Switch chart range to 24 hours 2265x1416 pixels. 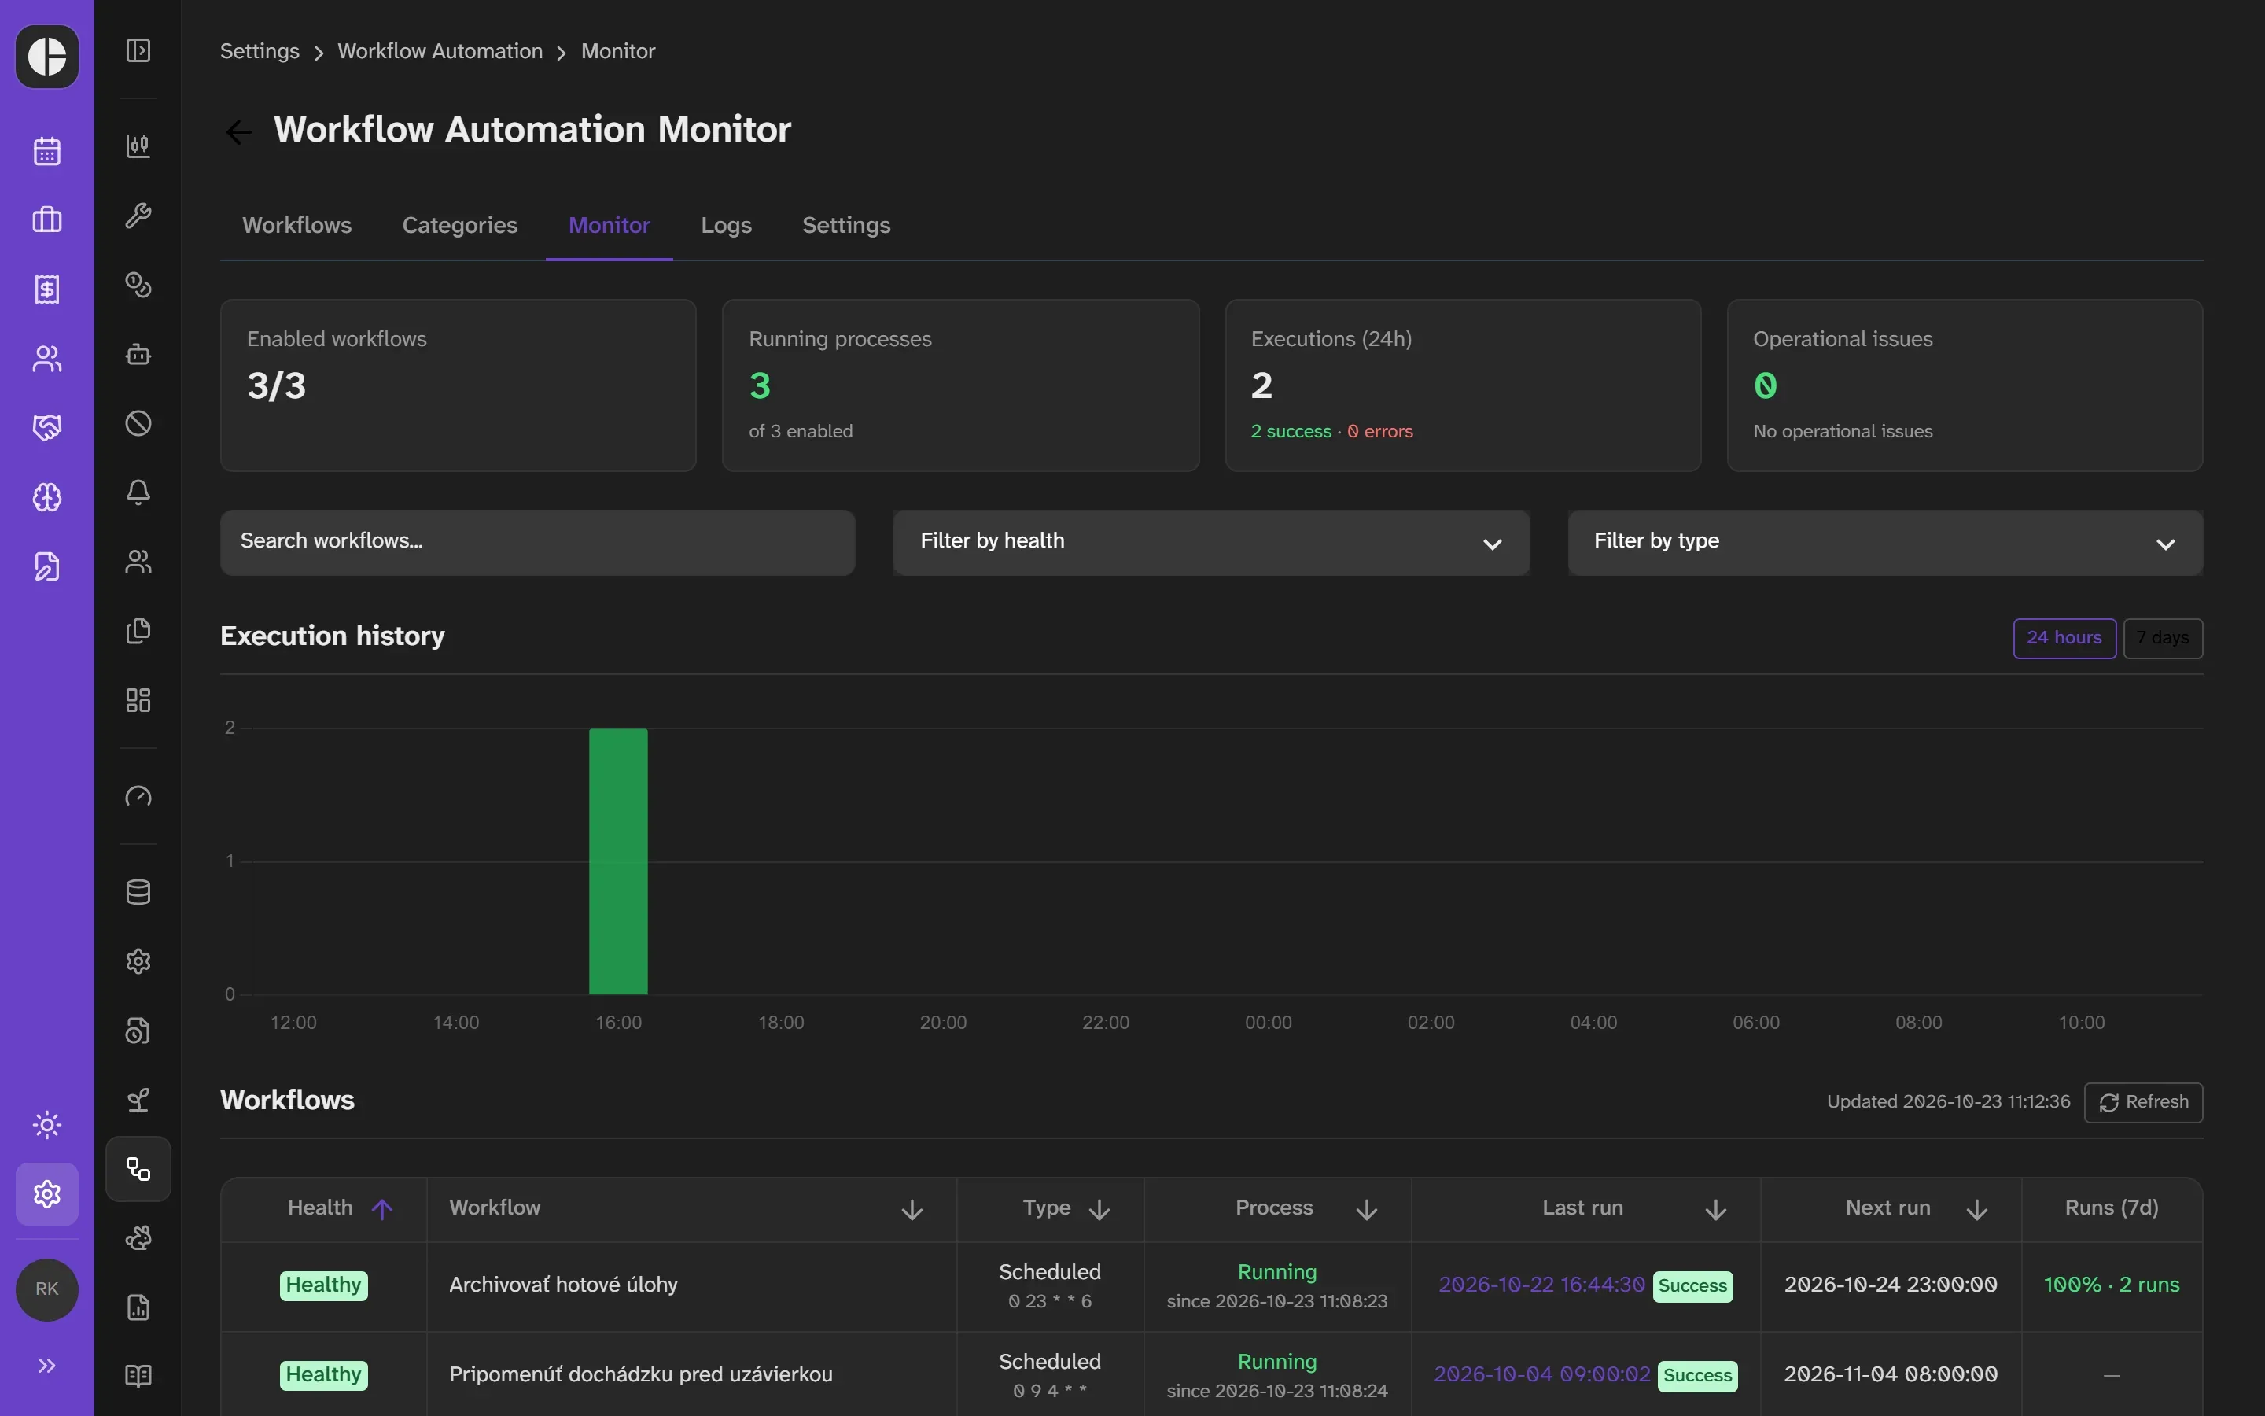(x=2064, y=638)
